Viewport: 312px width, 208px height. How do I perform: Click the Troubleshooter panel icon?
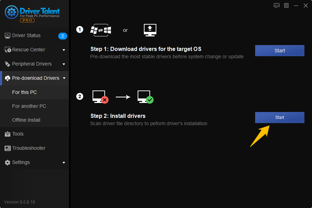coord(8,148)
